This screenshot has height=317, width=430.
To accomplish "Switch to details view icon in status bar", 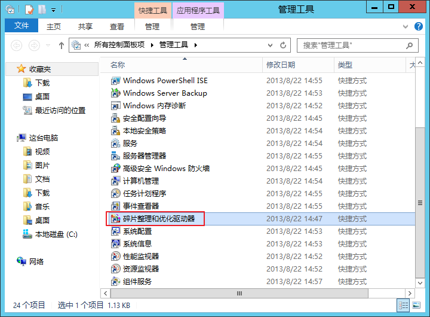I will coord(403,305).
